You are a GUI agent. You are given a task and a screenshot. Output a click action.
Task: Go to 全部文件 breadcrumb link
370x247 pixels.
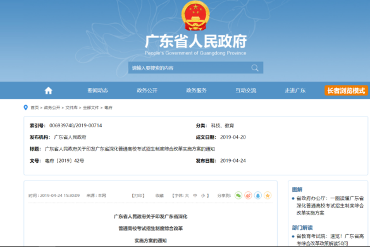[x=91, y=108]
